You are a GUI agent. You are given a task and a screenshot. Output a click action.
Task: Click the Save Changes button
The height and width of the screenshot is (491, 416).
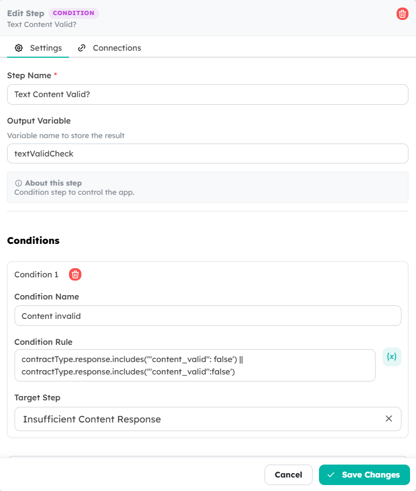pos(364,475)
